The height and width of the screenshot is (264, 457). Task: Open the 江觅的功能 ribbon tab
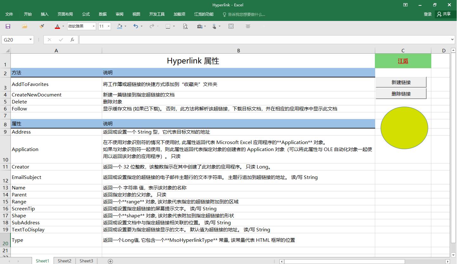click(204, 14)
